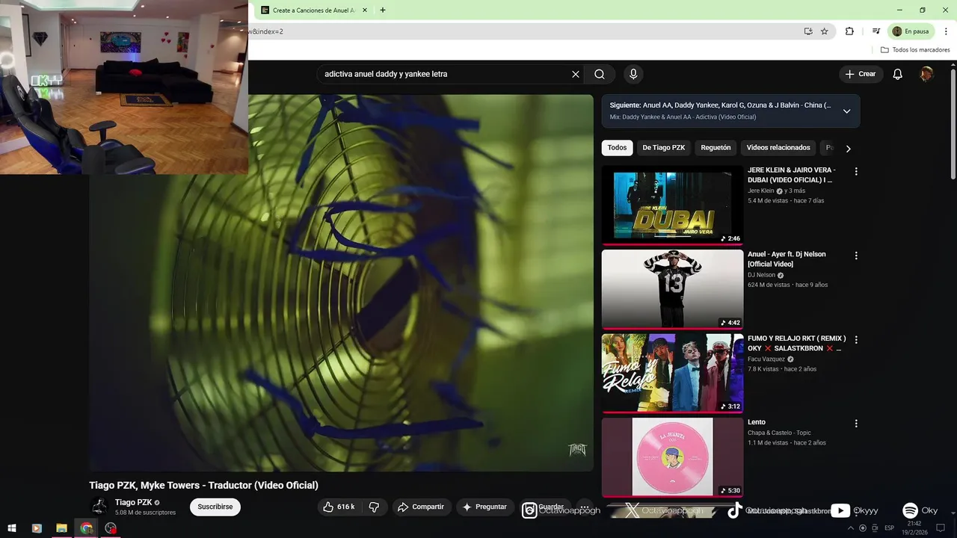Viewport: 957px width, 538px height.
Task: Click the browser address bar
Action: coord(523,31)
